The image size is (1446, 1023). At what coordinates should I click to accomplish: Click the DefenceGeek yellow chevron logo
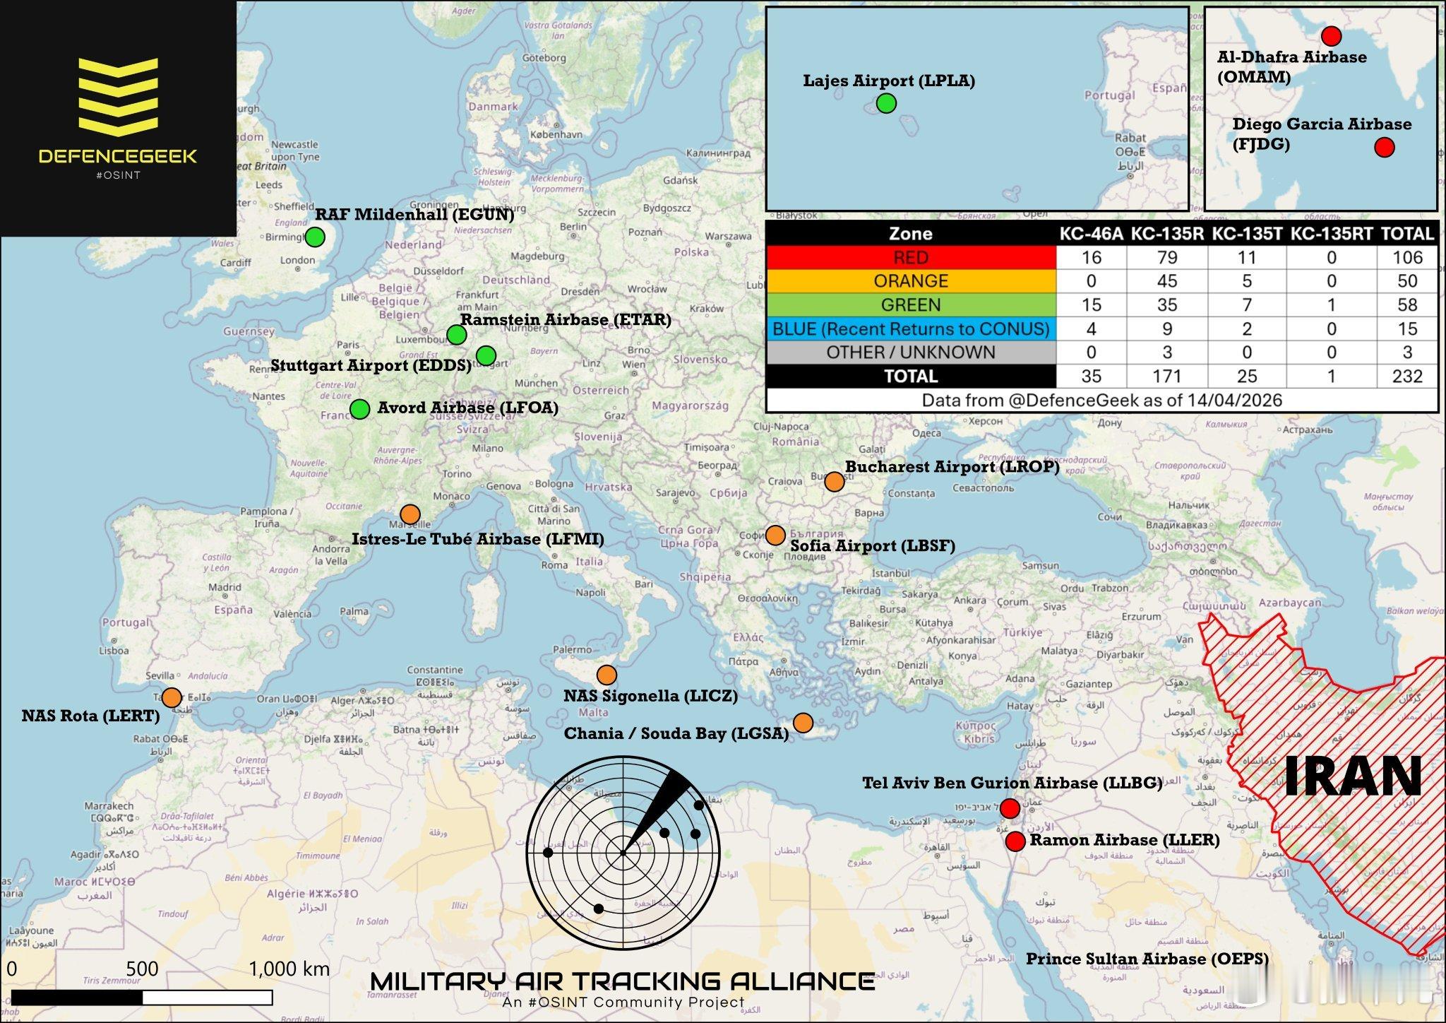(x=118, y=95)
